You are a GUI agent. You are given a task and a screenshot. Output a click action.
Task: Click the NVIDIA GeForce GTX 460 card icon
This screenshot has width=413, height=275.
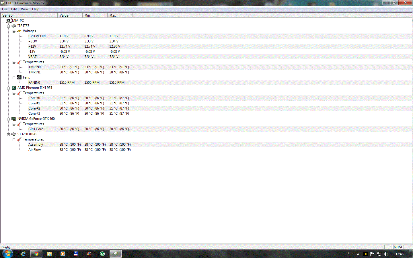pos(14,119)
